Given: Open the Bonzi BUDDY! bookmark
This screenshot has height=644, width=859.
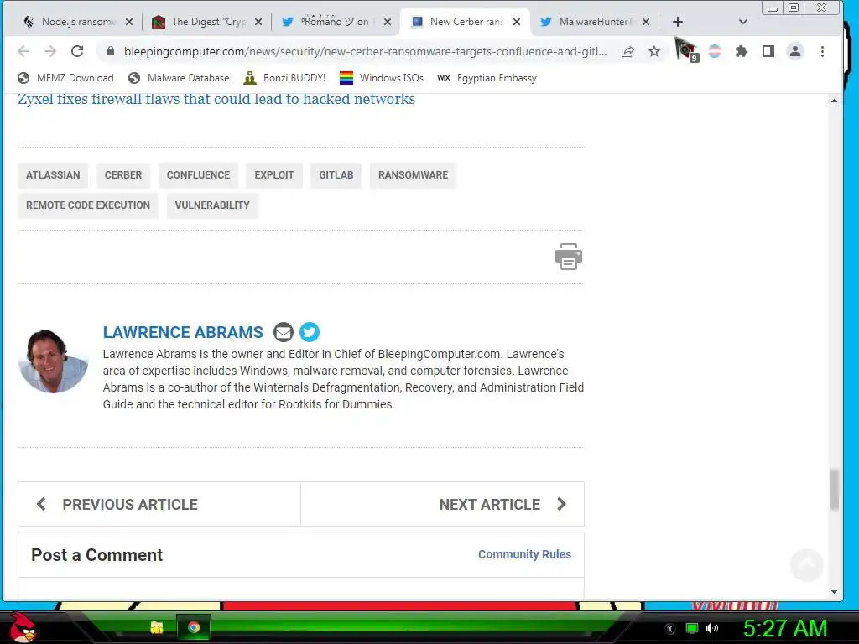Looking at the screenshot, I should click(x=285, y=78).
